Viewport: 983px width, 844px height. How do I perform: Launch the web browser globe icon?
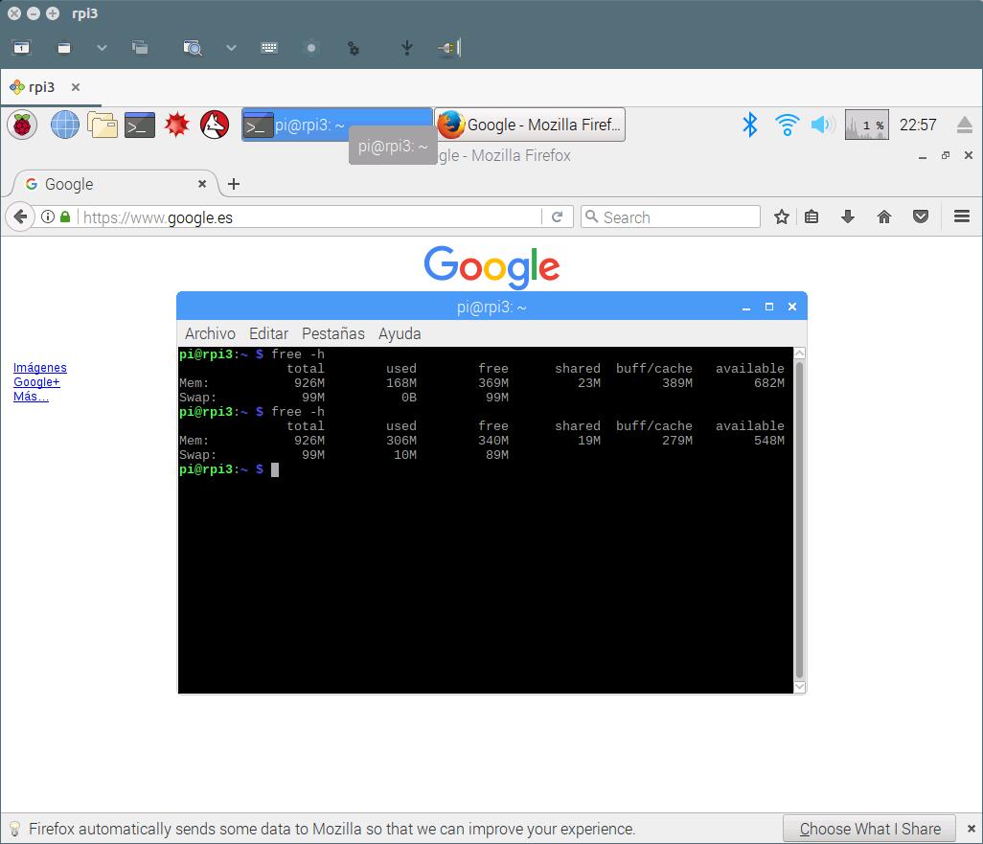(x=64, y=125)
